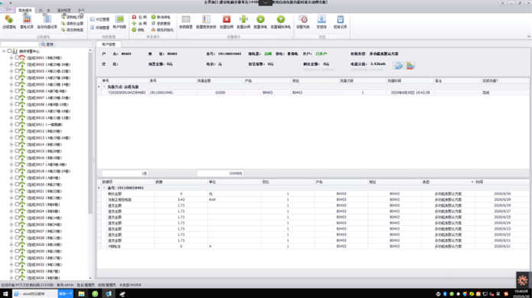Screen dimensions: 532x298
Task: Expand the collector 0002 tree node
Action: (x=11, y=64)
